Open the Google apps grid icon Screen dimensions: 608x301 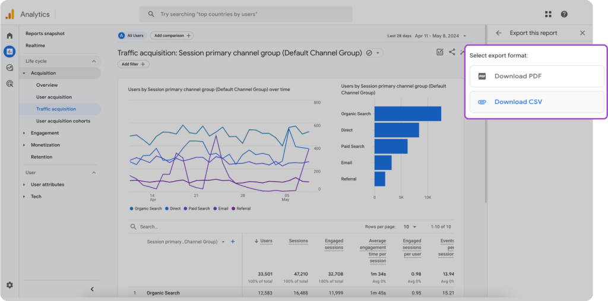pos(548,14)
